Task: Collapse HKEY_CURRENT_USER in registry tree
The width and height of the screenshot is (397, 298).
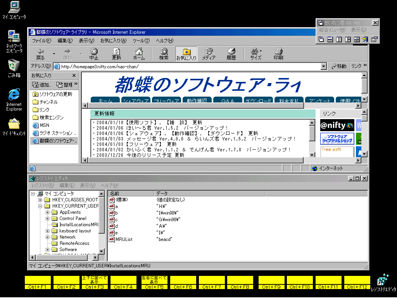Action: pyautogui.click(x=40, y=206)
